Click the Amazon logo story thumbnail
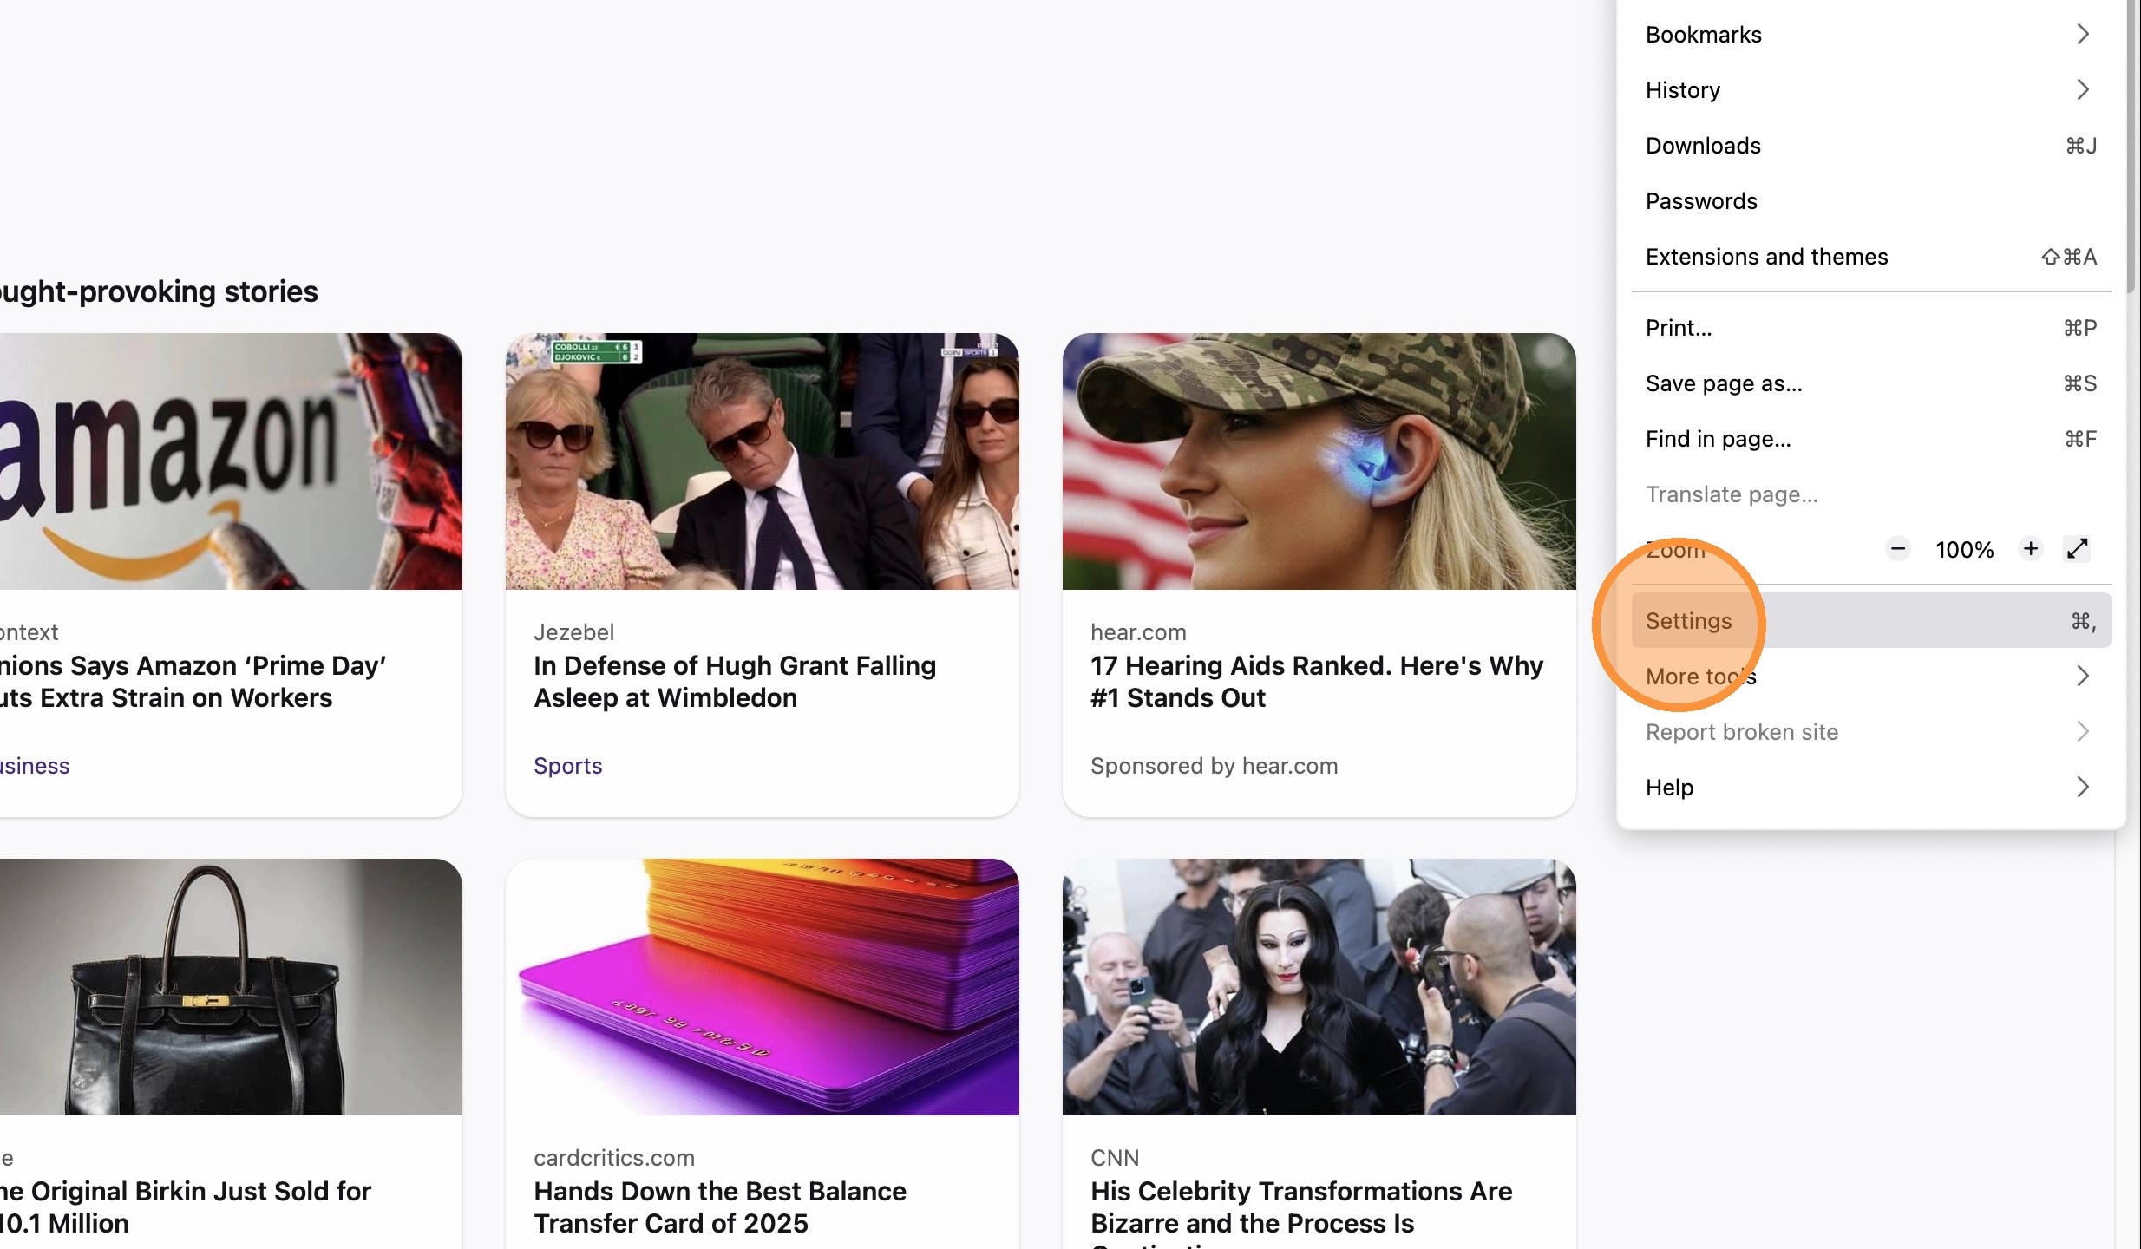The image size is (2141, 1249). click(x=231, y=461)
